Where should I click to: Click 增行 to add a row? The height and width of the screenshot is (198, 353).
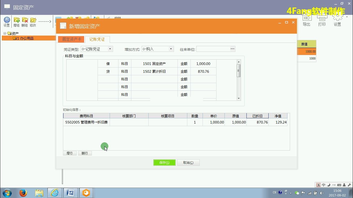(69, 153)
